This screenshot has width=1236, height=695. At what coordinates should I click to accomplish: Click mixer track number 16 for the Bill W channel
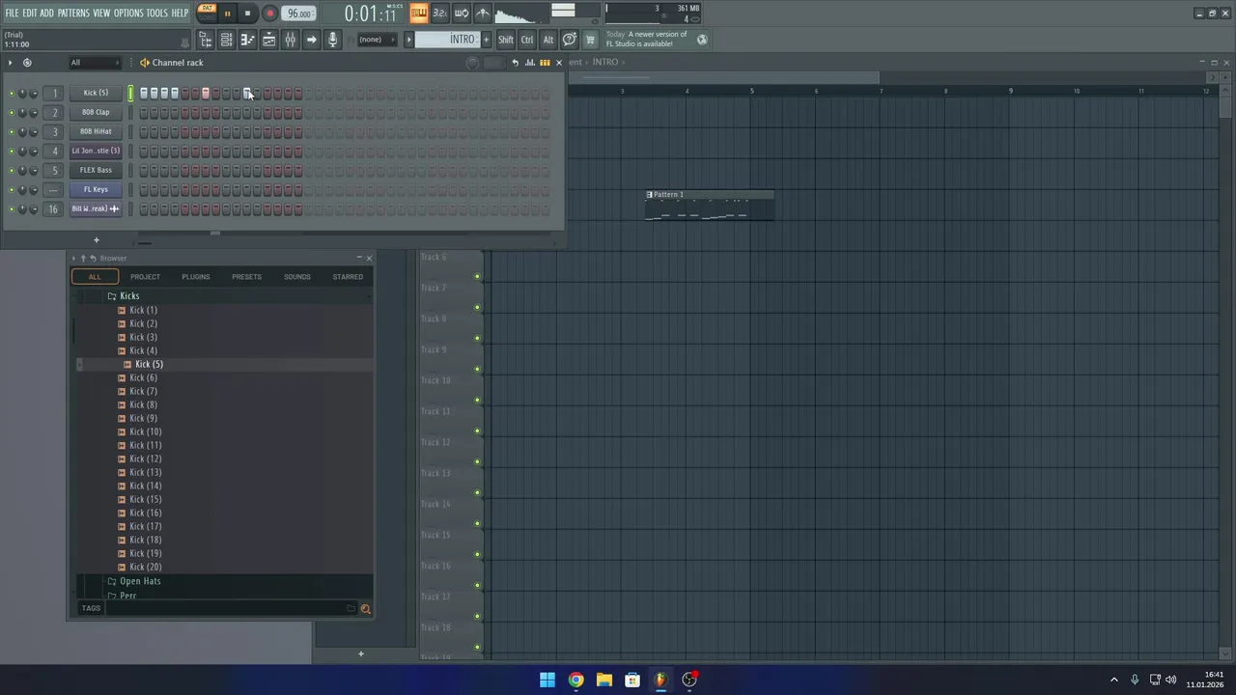pyautogui.click(x=54, y=208)
